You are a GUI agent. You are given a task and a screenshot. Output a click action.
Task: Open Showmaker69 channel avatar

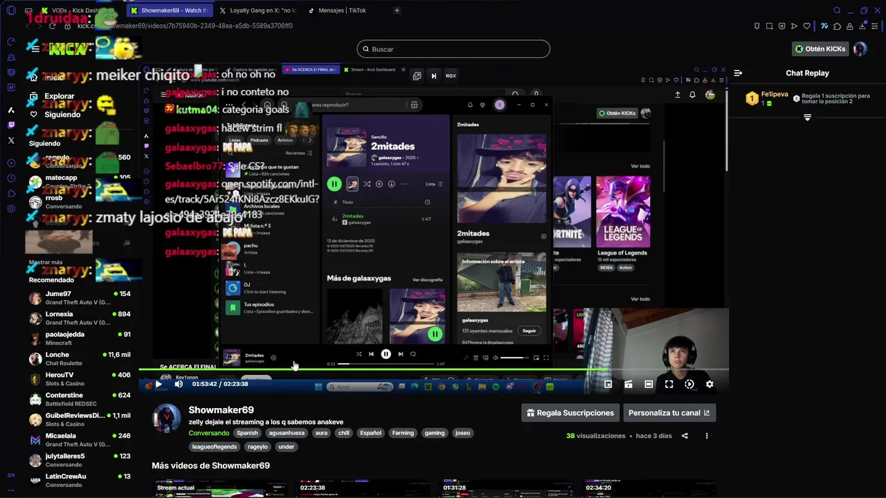pyautogui.click(x=167, y=419)
